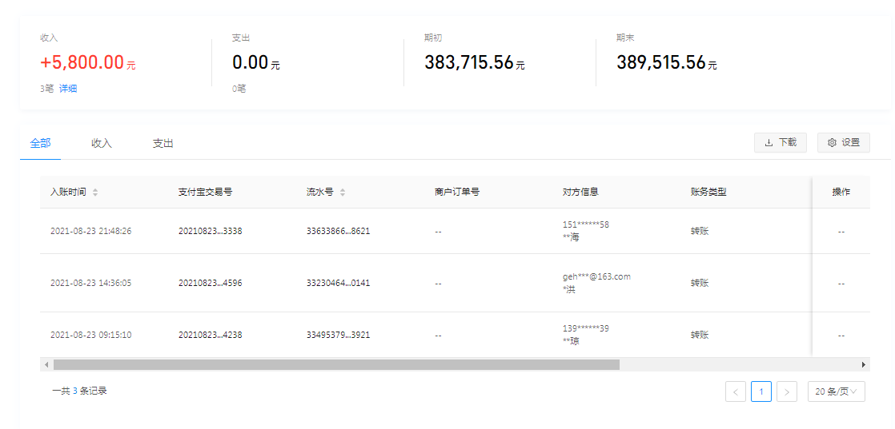Click left arrow of horizontal scrollbar
The width and height of the screenshot is (895, 429).
[x=46, y=364]
